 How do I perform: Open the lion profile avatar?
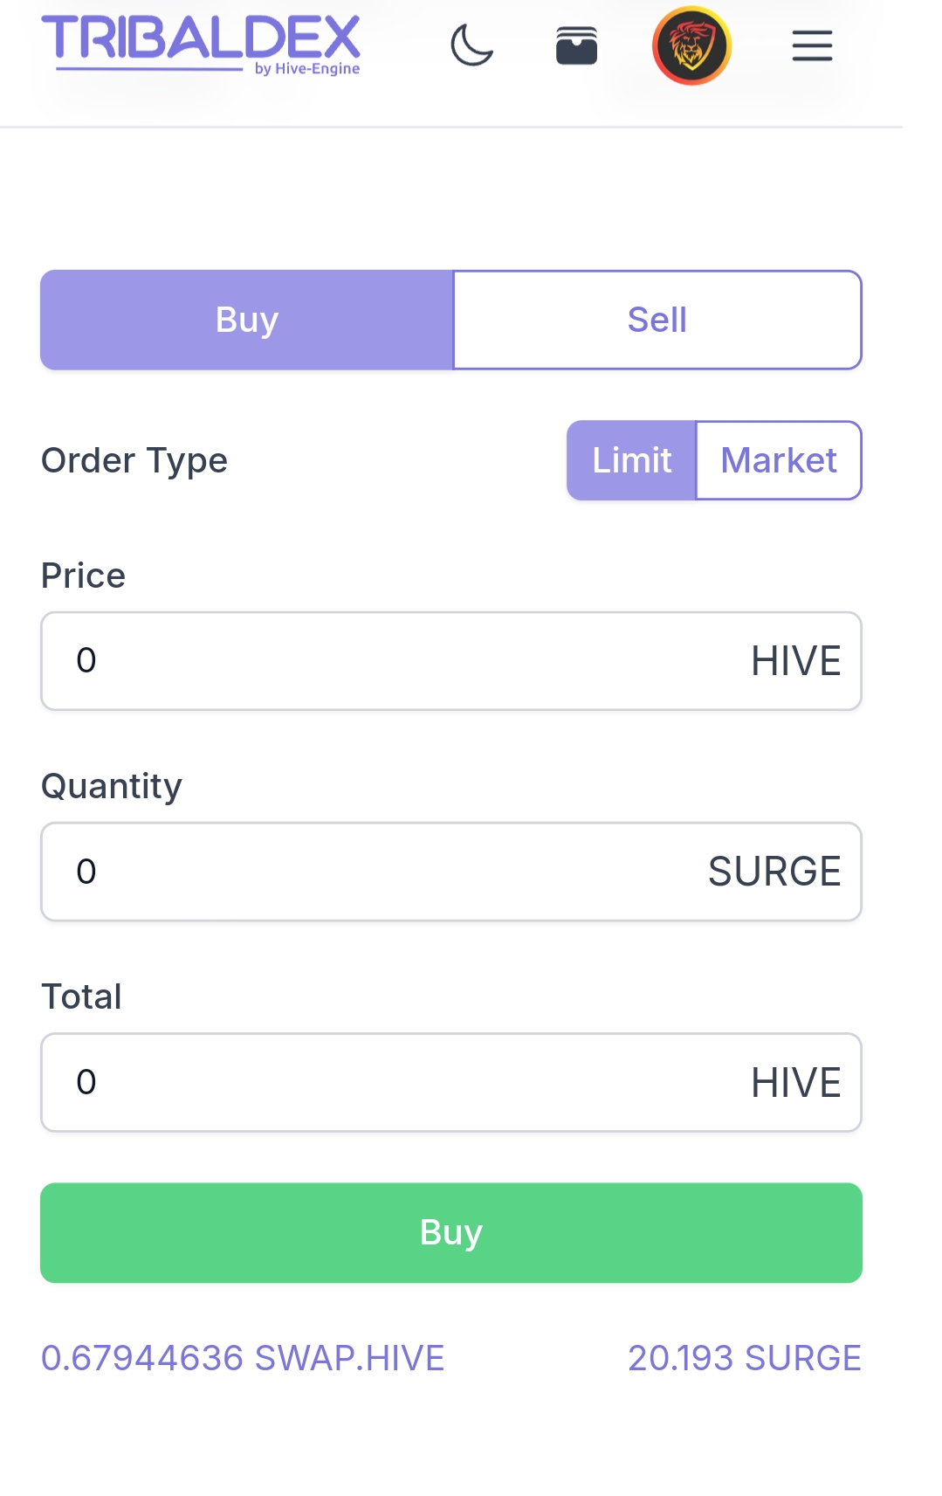tap(691, 45)
